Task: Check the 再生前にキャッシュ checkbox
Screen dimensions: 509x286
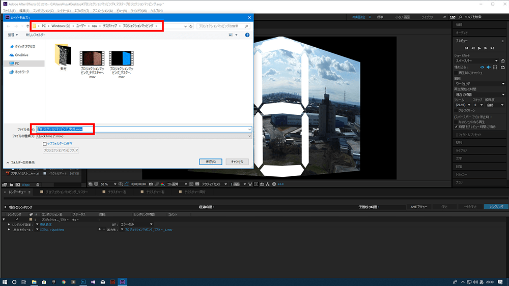Action: point(456,73)
